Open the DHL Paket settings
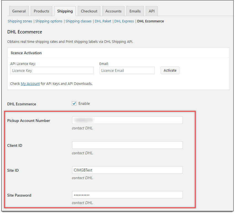 pyautogui.click(x=103, y=21)
